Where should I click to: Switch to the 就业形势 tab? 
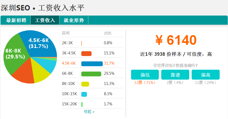tap(74, 20)
